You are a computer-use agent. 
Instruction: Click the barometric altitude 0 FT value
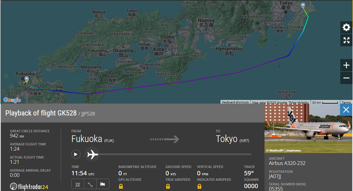[x=123, y=173]
